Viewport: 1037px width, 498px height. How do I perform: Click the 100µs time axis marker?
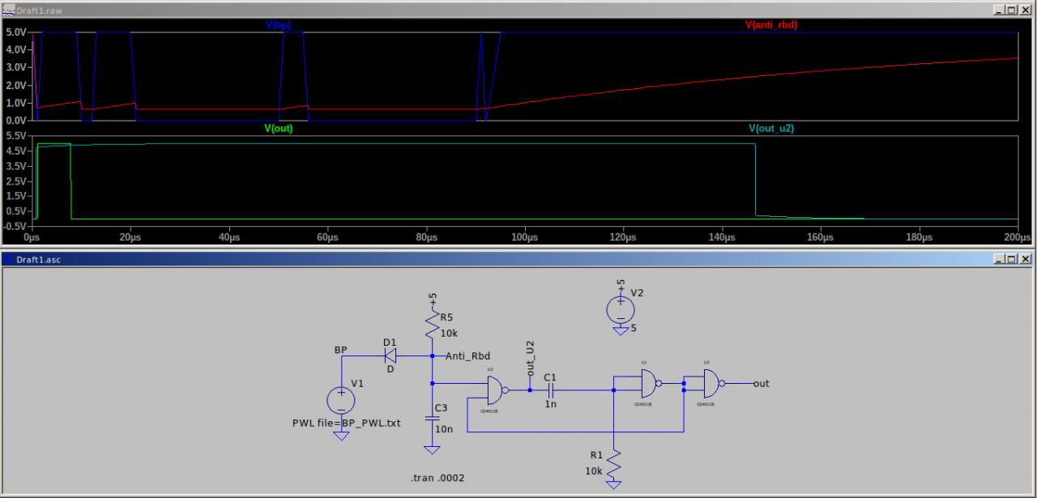click(x=525, y=237)
